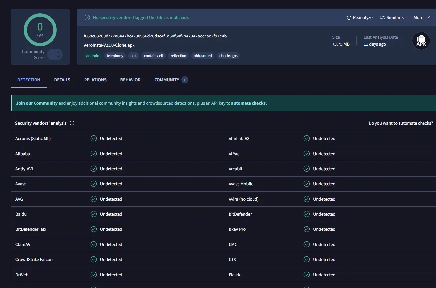Screen dimensions: 436x288
Task: Click the check icon in the BitDefender row
Action: [x=307, y=214]
